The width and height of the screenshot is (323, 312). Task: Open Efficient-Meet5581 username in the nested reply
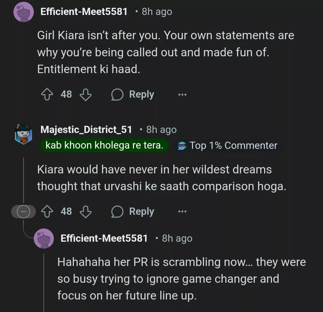pos(104,238)
